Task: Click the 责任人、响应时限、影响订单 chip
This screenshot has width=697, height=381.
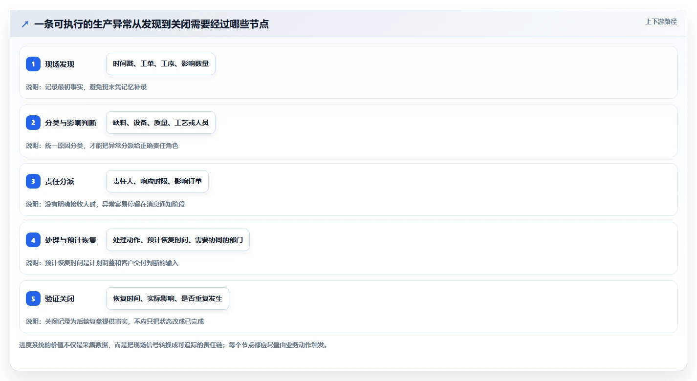Action: (157, 181)
